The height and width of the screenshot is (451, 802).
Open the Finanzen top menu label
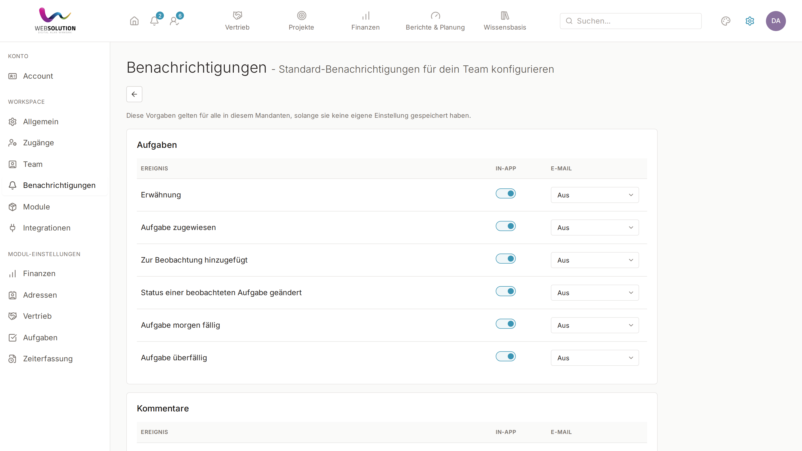click(x=365, y=27)
